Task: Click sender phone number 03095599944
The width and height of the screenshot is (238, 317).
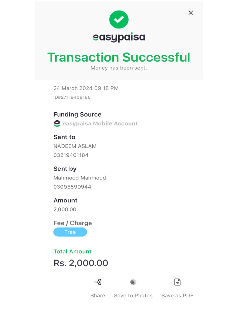Action: [x=72, y=187]
